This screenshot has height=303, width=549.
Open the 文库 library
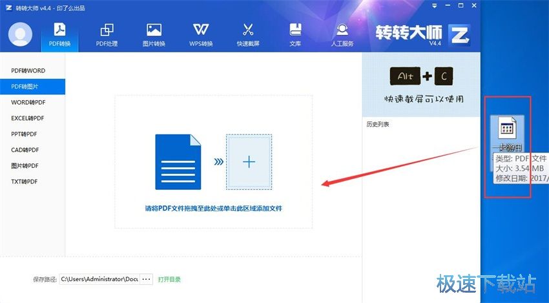point(295,34)
